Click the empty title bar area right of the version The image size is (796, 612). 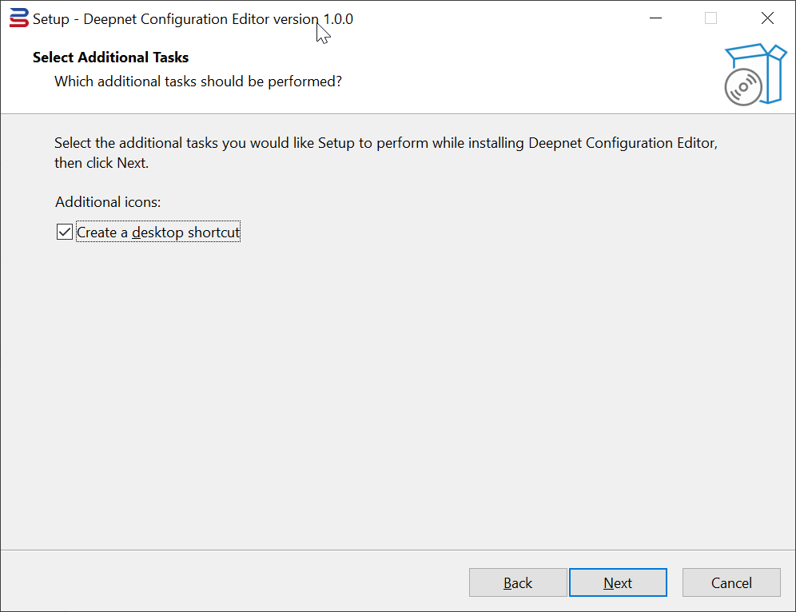pyautogui.click(x=496, y=18)
